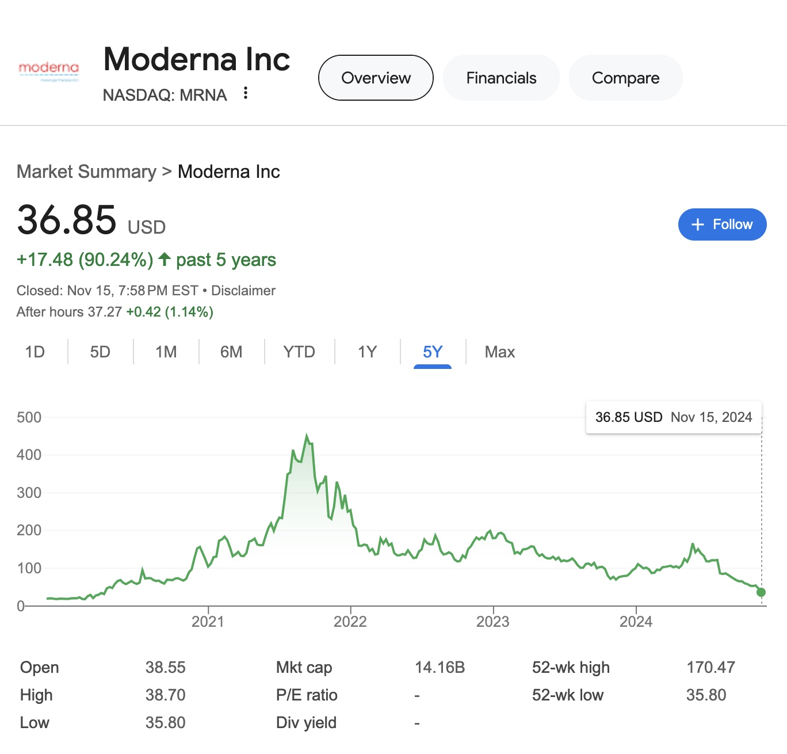This screenshot has height=754, width=787.
Task: Click the Moderna Inc page title
Action: click(x=197, y=59)
